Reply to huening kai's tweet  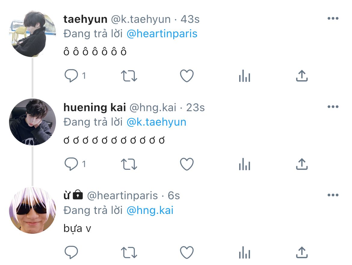[x=72, y=164]
